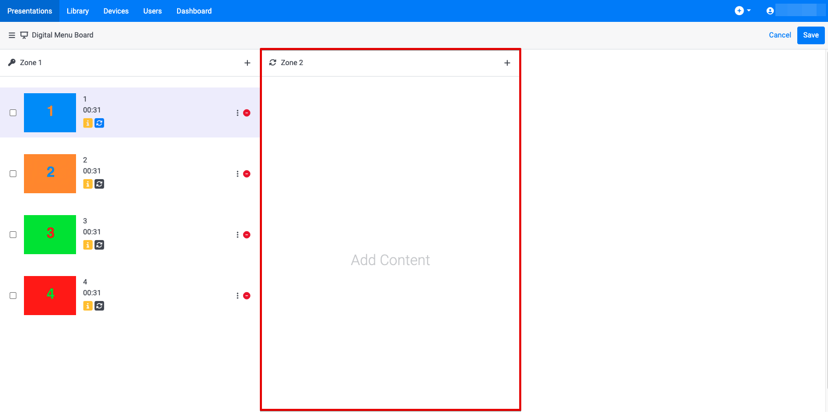The height and width of the screenshot is (413, 828).
Task: Click the 00:31 duration of item 4
Action: click(92, 293)
